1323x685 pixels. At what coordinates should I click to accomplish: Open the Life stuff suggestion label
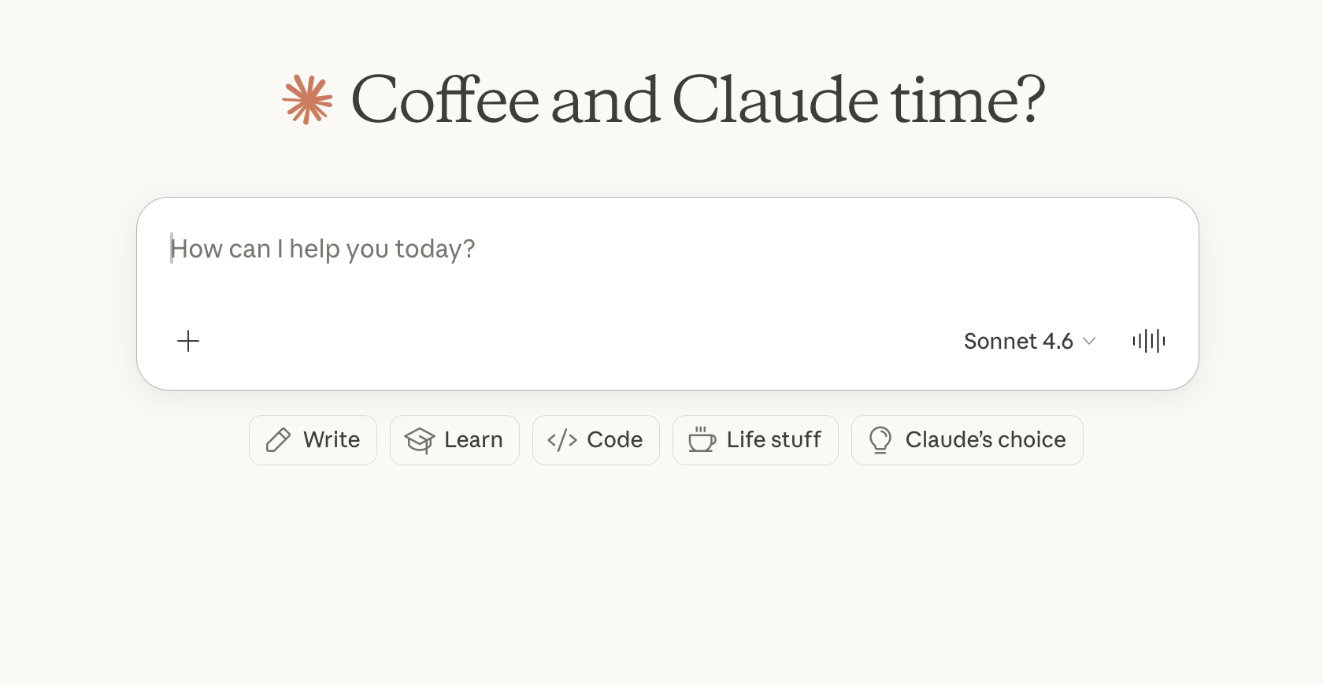tap(773, 439)
